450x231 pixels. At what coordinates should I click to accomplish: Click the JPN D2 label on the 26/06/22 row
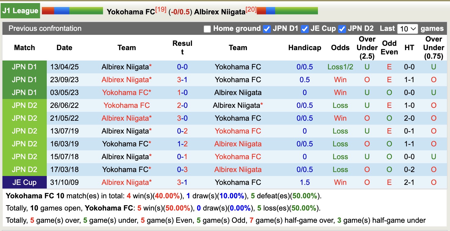click(24, 105)
